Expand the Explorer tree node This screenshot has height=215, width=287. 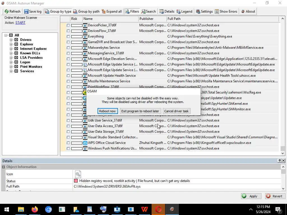tap(11, 44)
